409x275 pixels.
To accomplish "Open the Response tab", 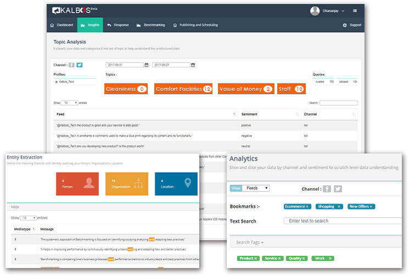I will (x=118, y=25).
